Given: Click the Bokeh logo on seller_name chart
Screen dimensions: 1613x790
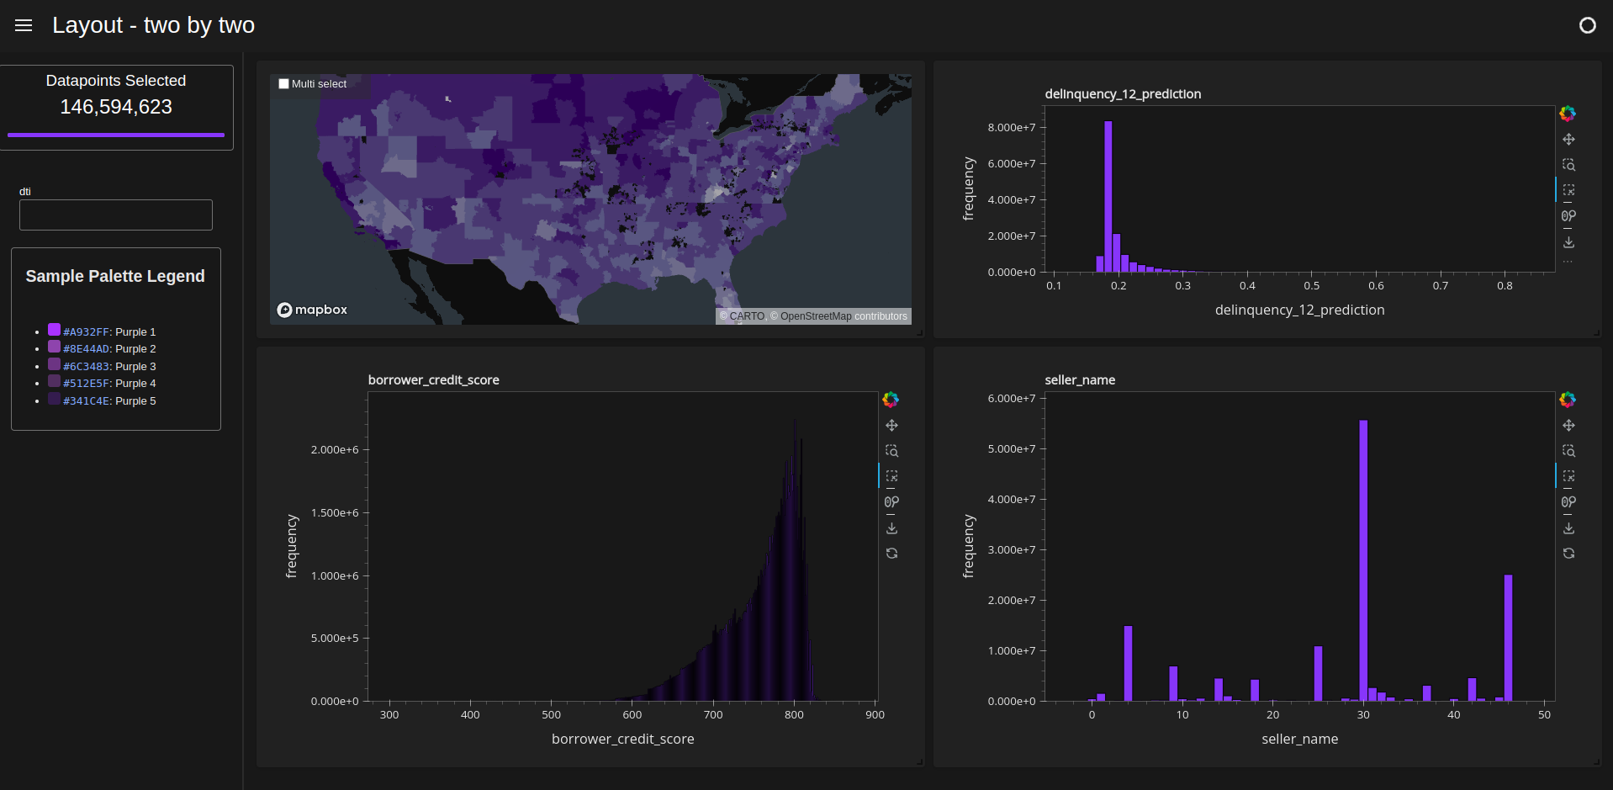Looking at the screenshot, I should pyautogui.click(x=1568, y=400).
